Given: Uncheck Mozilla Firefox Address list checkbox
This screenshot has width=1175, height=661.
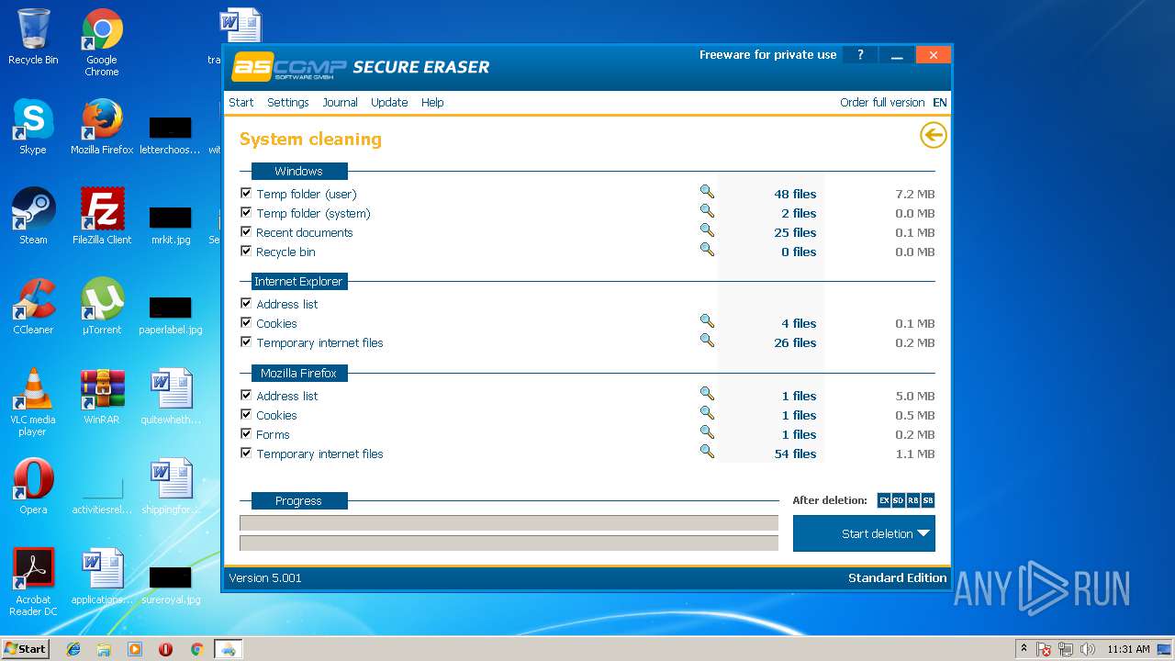Looking at the screenshot, I should coord(246,395).
